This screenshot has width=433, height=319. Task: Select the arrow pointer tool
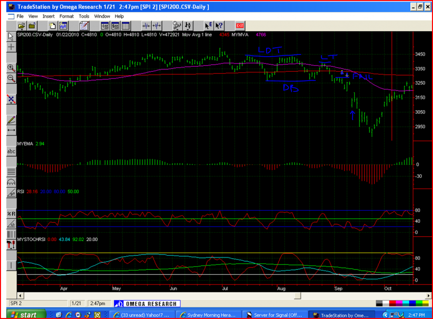[x=11, y=37]
